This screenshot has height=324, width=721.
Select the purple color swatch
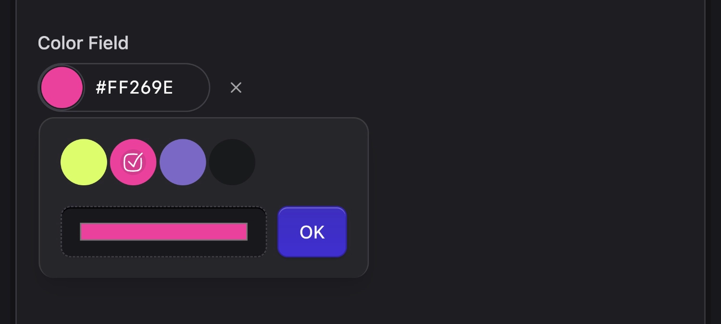[183, 162]
